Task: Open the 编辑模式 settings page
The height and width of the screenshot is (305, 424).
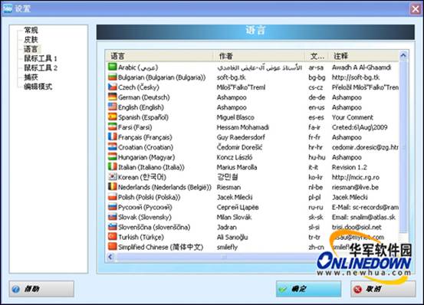Action: (38, 87)
